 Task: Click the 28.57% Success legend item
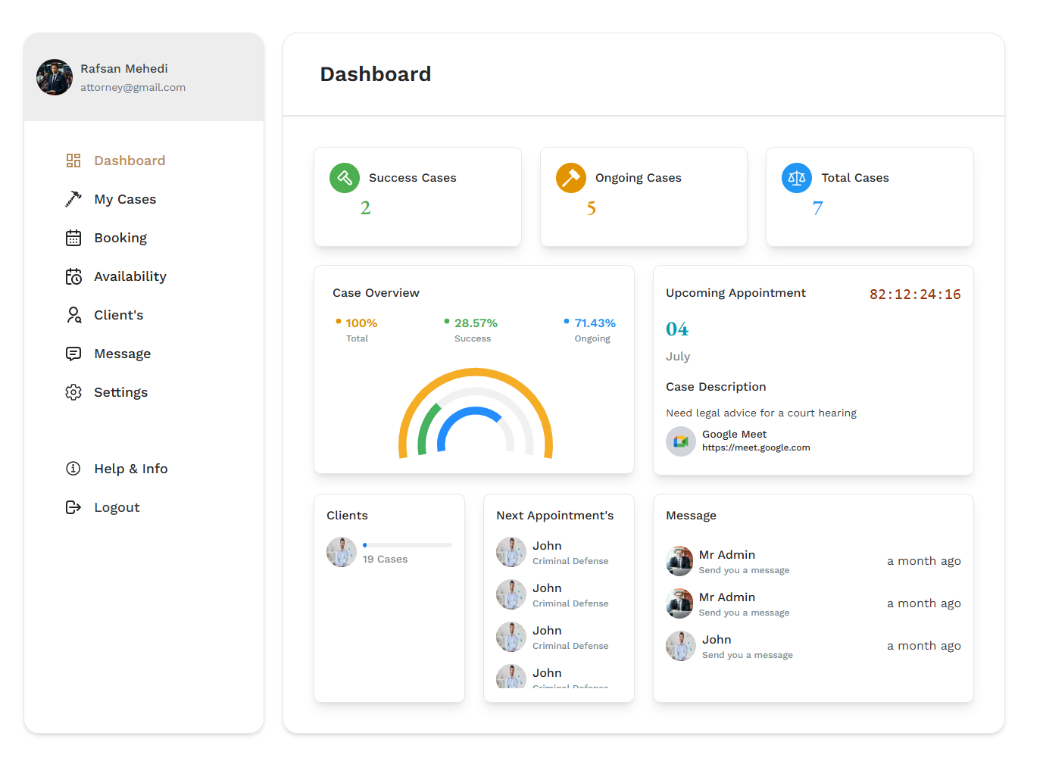point(471,330)
